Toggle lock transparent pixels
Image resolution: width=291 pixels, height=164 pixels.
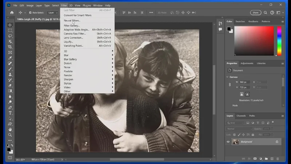[x=234, y=134]
